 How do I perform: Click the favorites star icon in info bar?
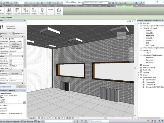[x=116, y=3]
